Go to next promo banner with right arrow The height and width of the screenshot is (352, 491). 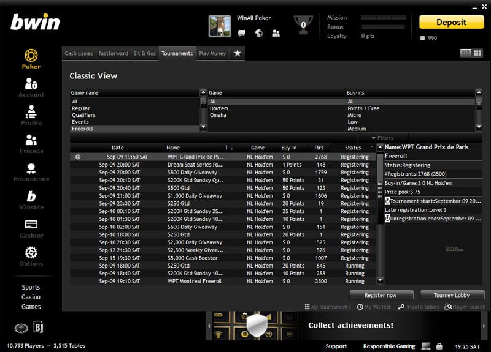click(x=484, y=326)
